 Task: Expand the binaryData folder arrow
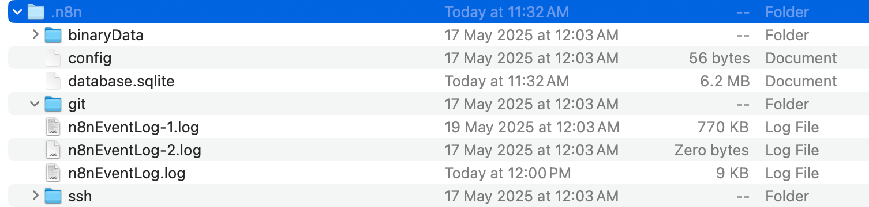click(x=36, y=35)
